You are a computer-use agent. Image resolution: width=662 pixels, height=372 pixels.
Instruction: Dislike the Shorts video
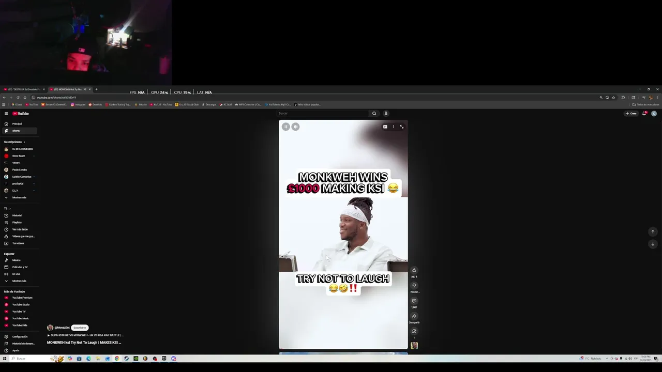click(414, 285)
